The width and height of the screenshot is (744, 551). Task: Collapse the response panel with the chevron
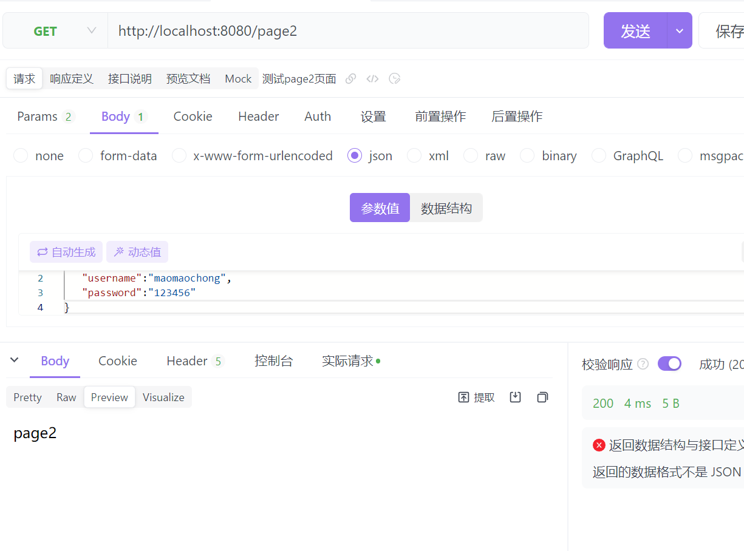(x=14, y=360)
